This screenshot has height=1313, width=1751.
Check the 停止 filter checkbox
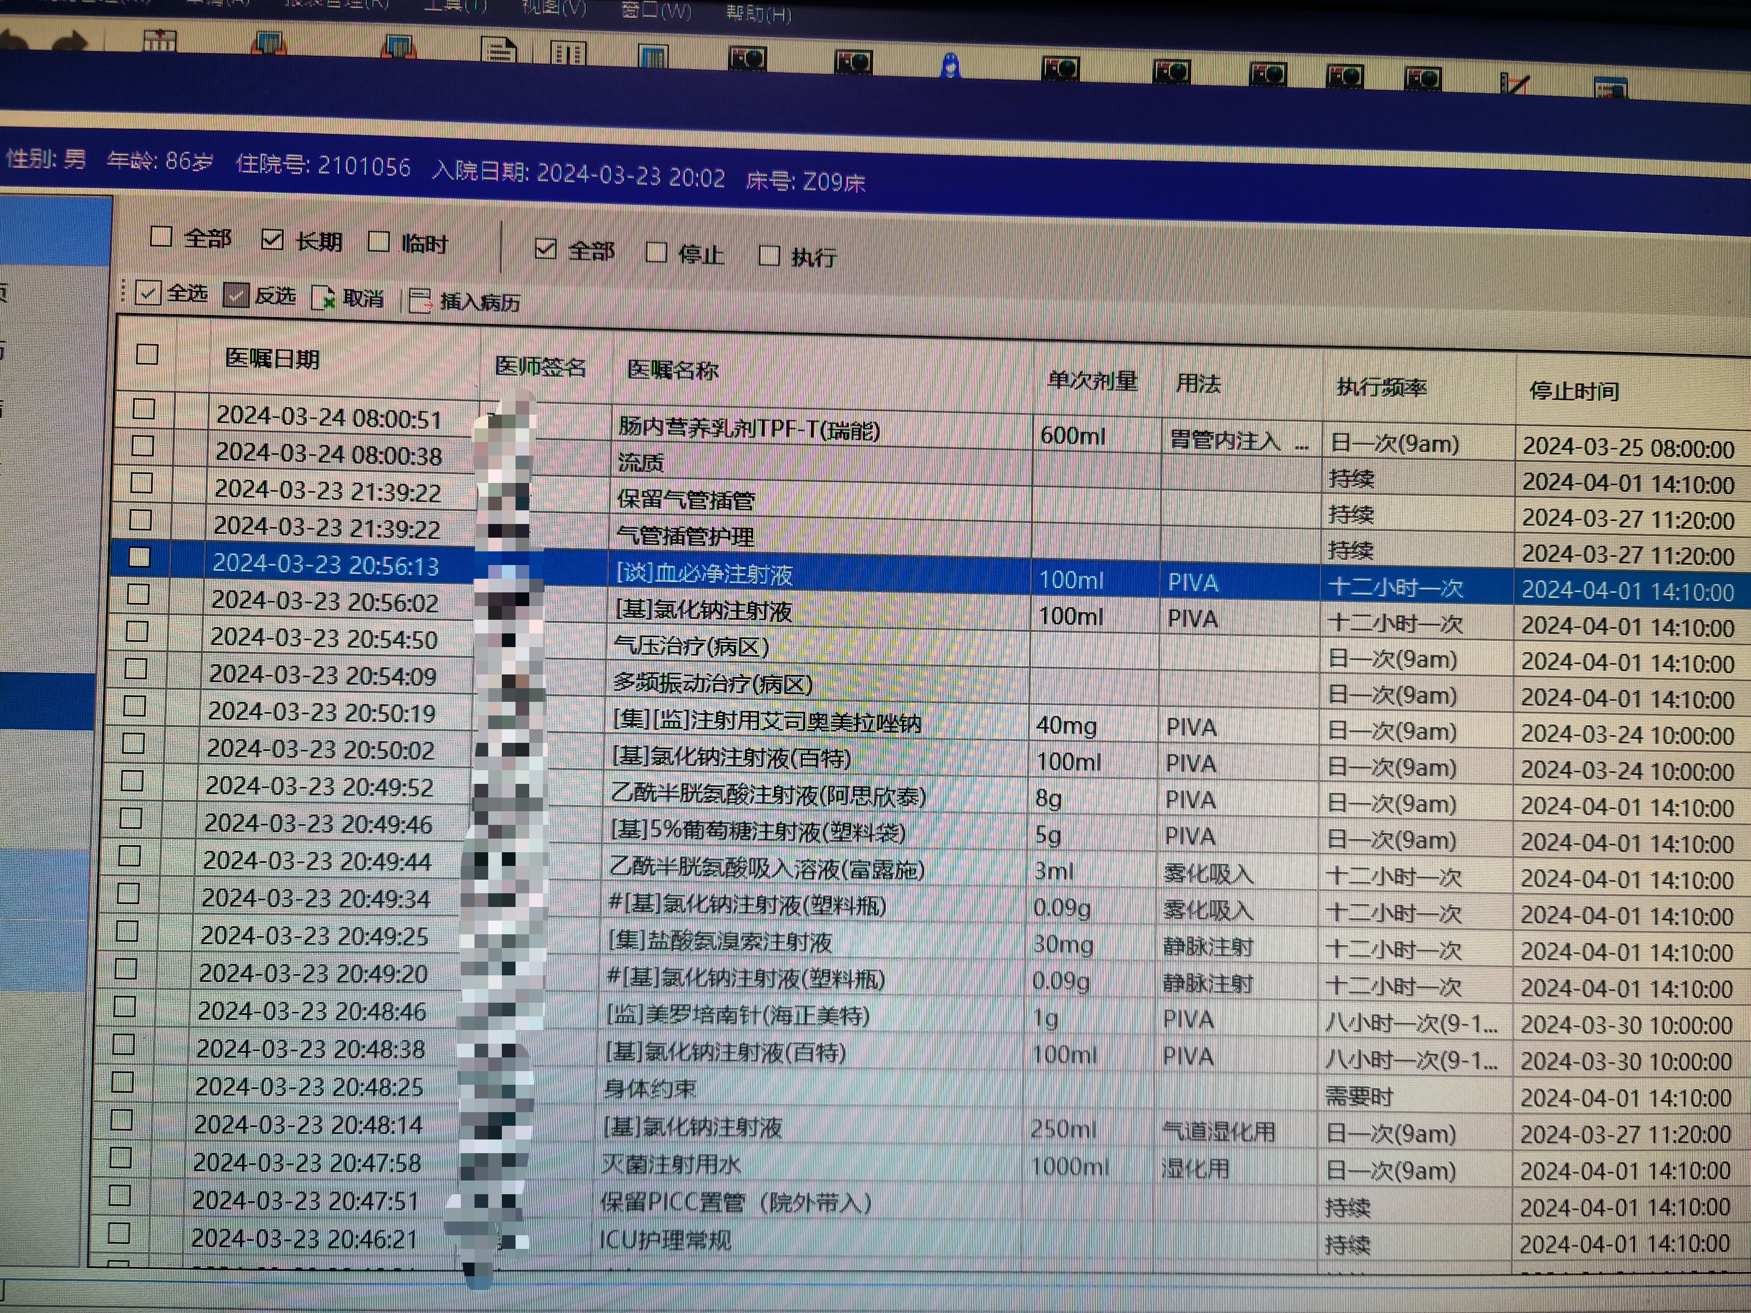656,253
